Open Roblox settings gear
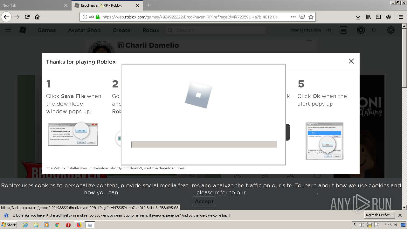 pyautogui.click(x=391, y=30)
